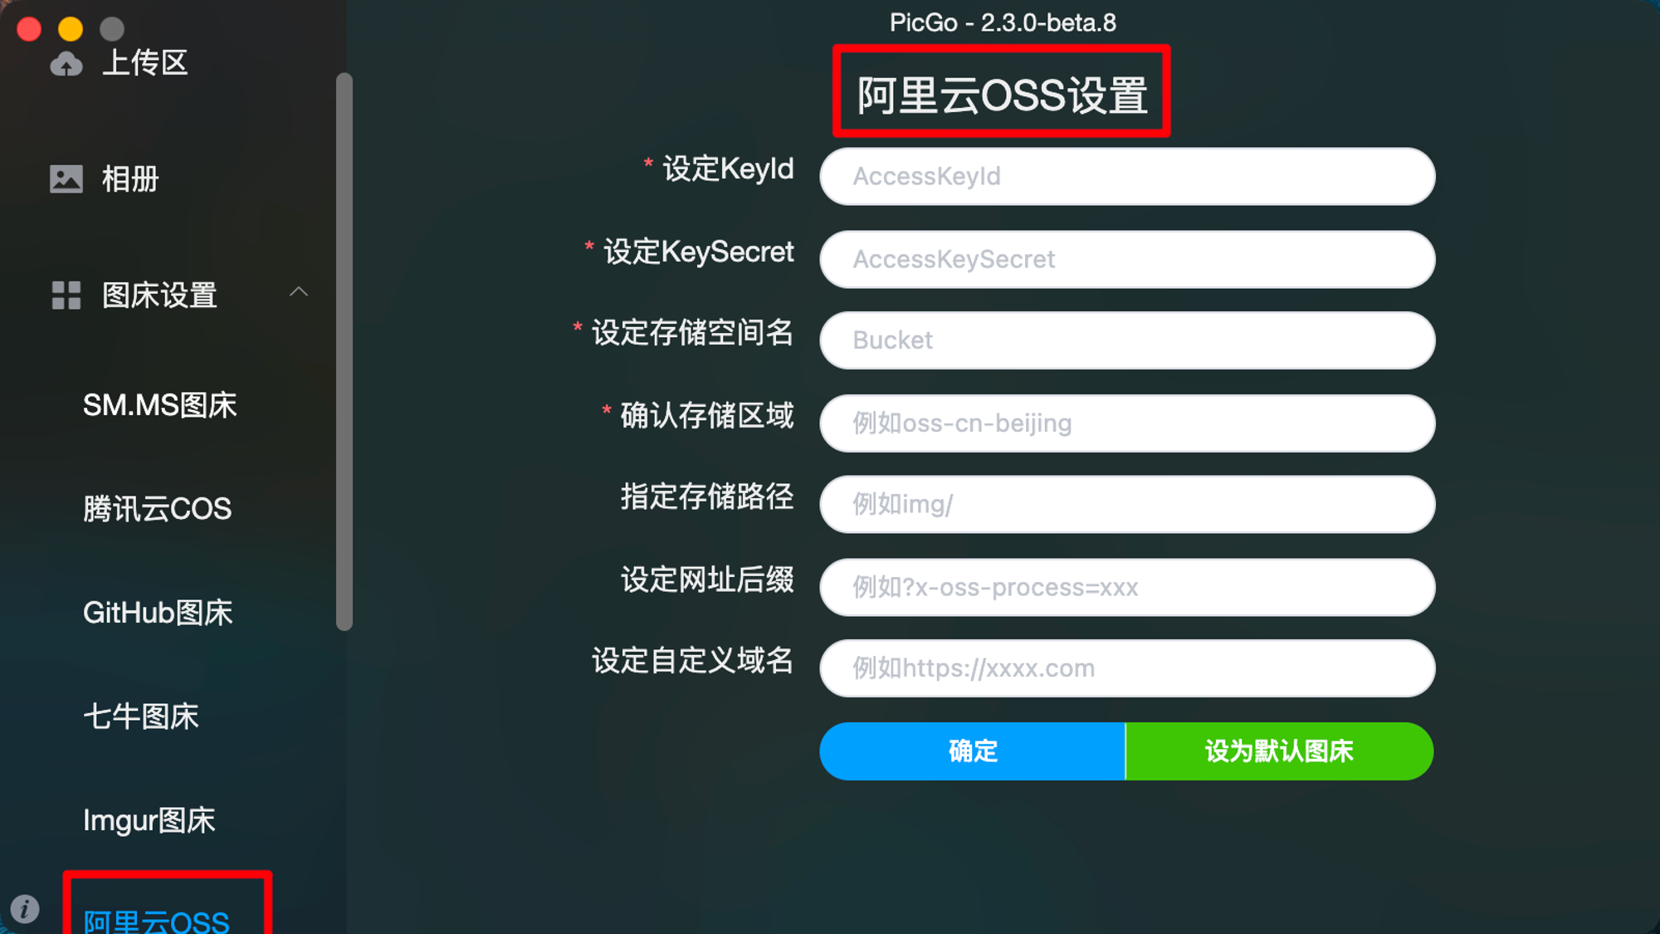Collapse the 图床设置 menu chevron
The image size is (1660, 934).
click(x=299, y=292)
